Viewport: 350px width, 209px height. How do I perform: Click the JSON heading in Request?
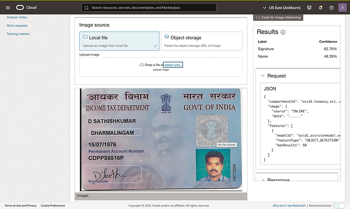[269, 89]
